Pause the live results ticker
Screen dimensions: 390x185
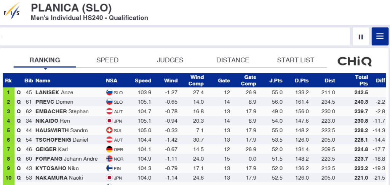click(361, 37)
